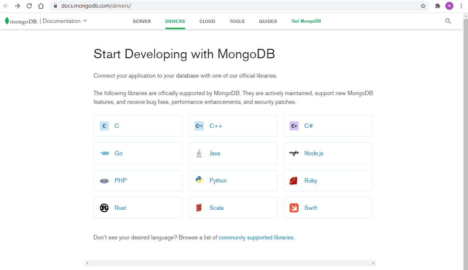Open the Node.js driver link text

[x=314, y=153]
